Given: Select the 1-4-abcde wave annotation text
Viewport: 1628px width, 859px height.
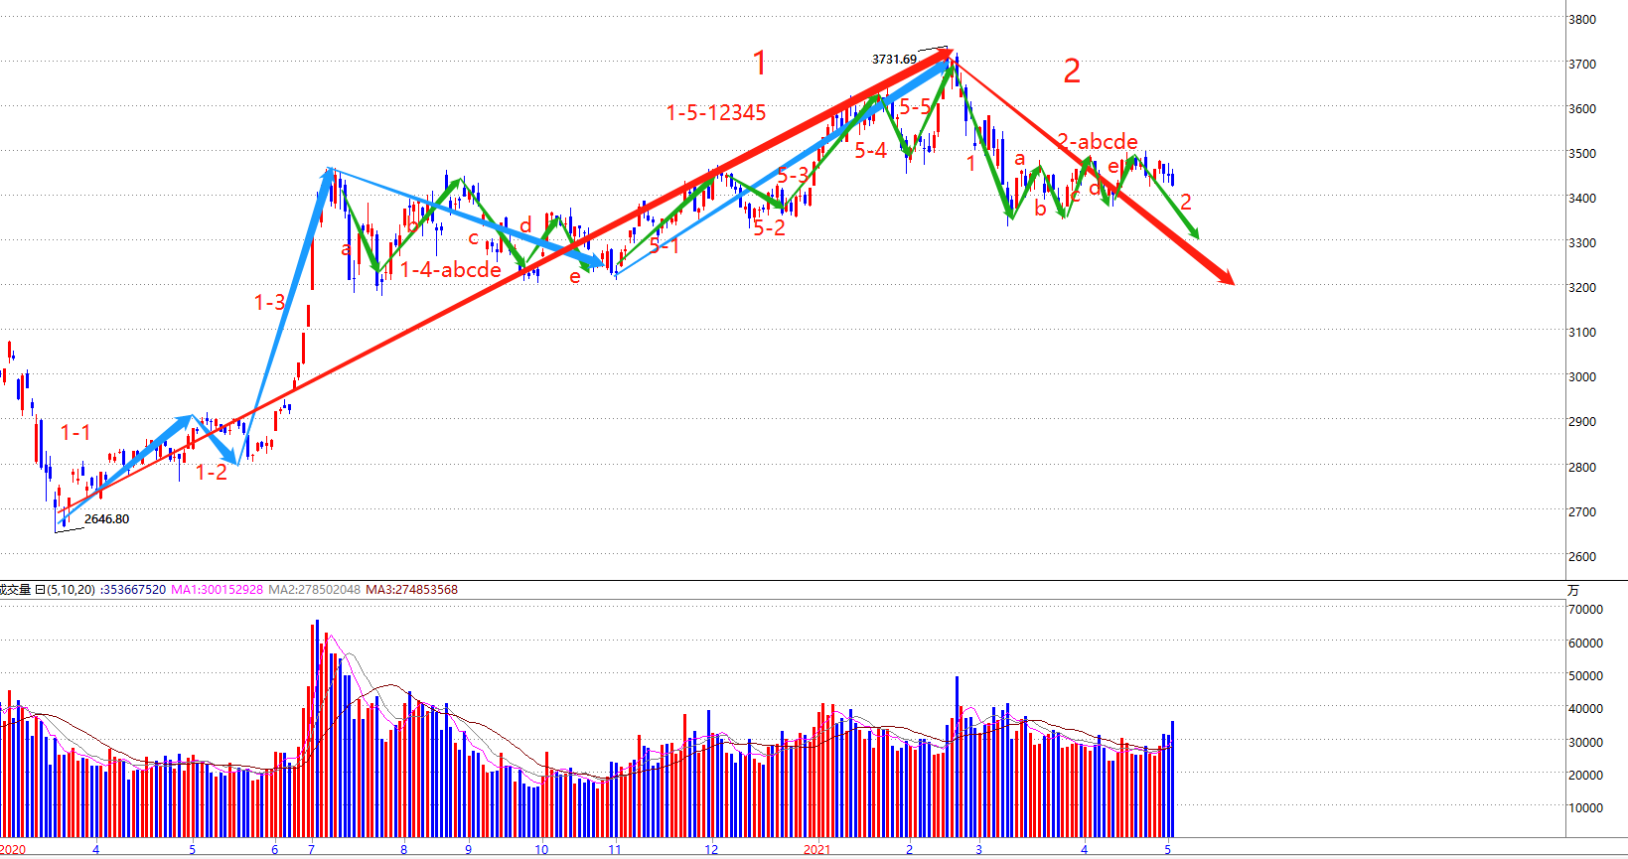Looking at the screenshot, I should pyautogui.click(x=451, y=270).
